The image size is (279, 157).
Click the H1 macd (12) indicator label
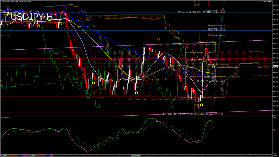coord(5,117)
